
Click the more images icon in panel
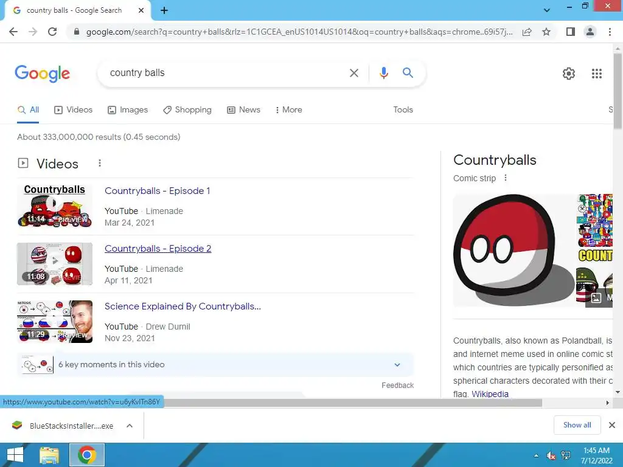pyautogui.click(x=596, y=298)
